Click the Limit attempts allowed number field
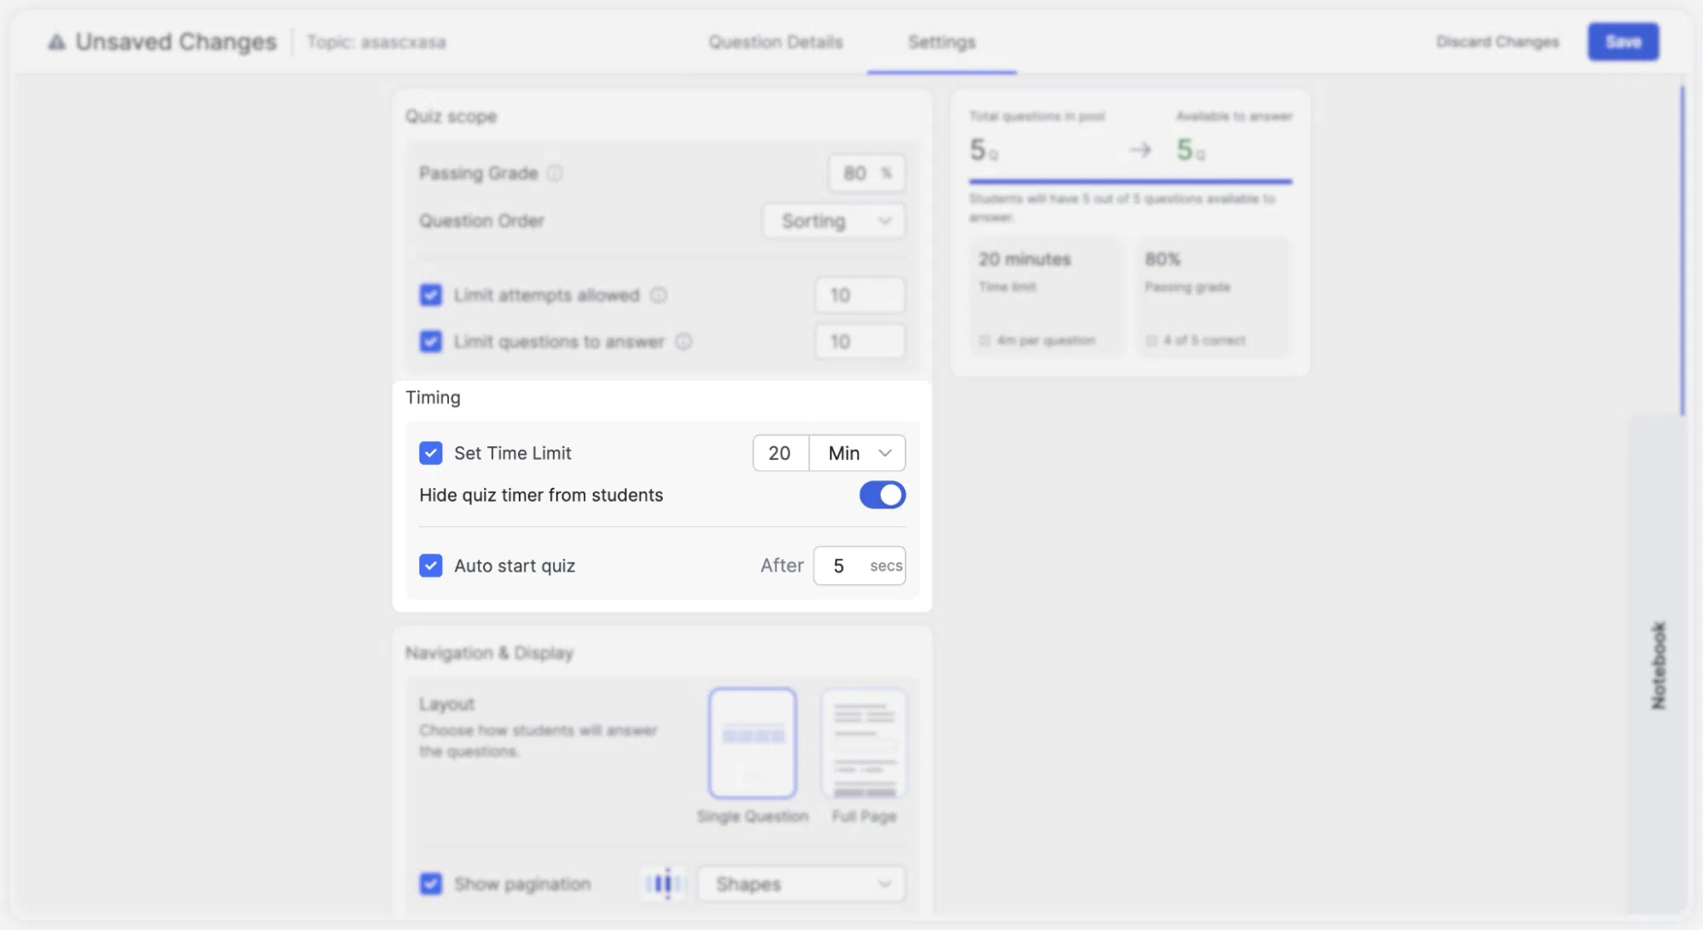The height and width of the screenshot is (931, 1703). pos(860,295)
